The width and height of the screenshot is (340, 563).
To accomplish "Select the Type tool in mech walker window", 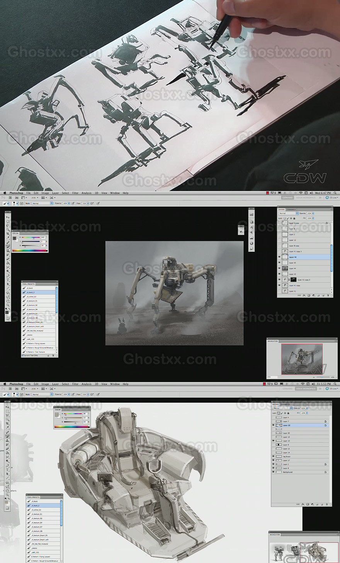I will tap(8, 280).
